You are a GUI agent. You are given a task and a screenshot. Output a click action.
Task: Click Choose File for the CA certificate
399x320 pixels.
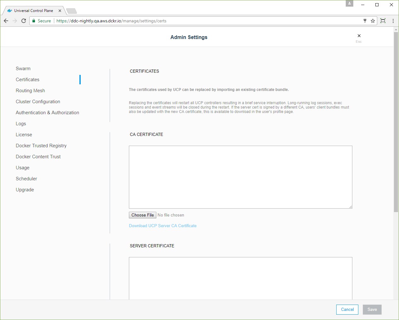[x=142, y=215]
